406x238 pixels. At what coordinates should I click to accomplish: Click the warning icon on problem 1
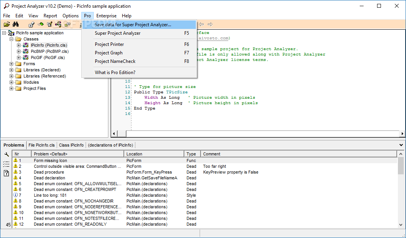[x=15, y=160]
